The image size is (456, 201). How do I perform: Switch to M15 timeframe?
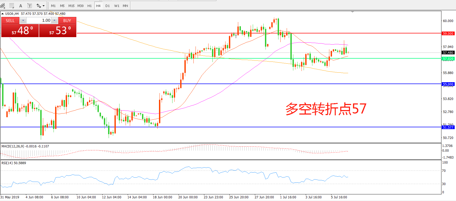(71, 6)
